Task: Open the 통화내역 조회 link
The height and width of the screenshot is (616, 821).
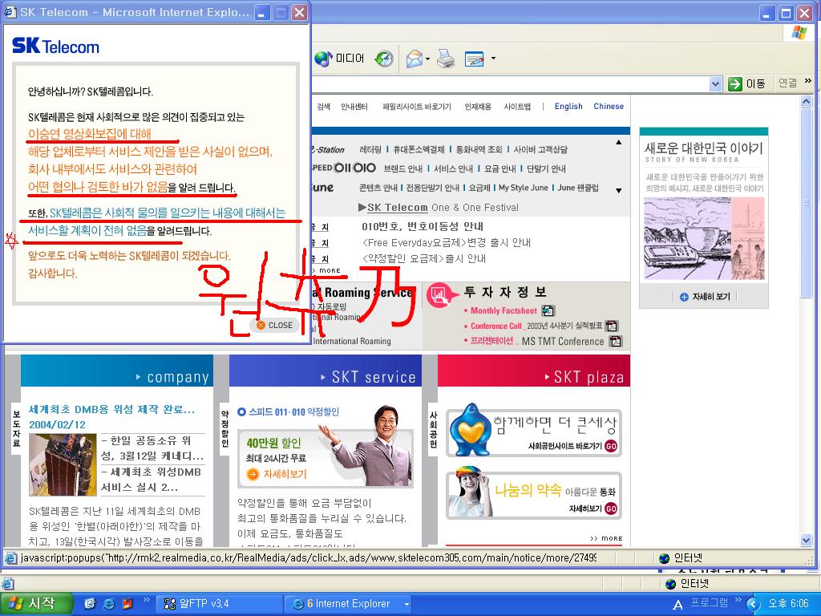Action: [479, 150]
